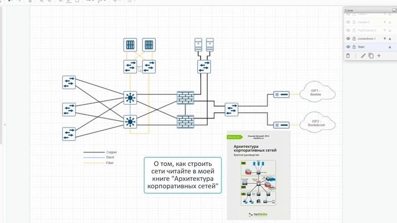Select router connected to ISP1 Beeline cloud

click(x=281, y=95)
